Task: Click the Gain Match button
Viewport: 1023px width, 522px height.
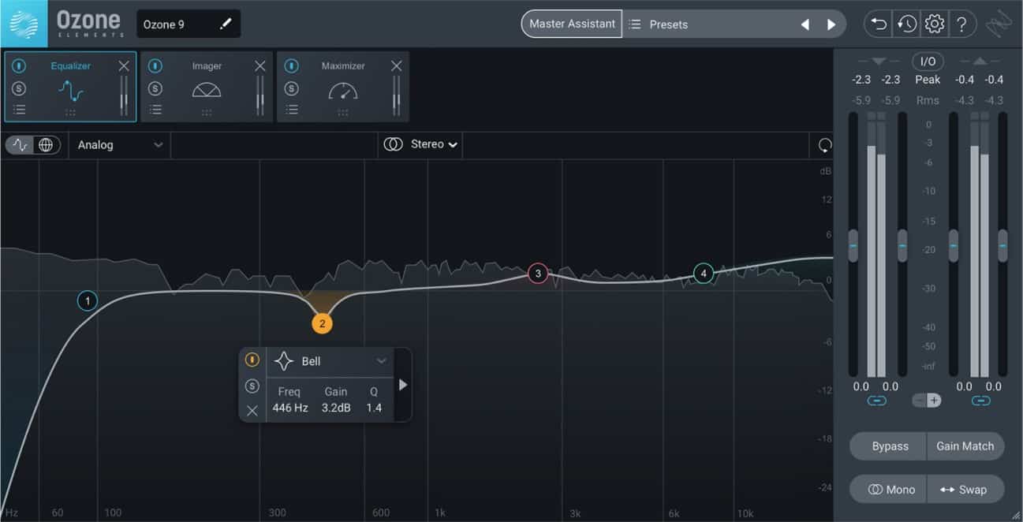Action: [965, 446]
